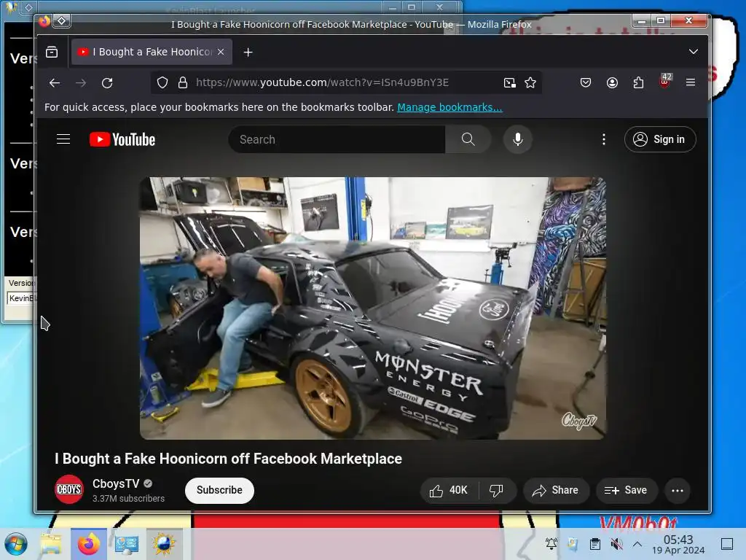Open YouTube settings three-dot menu

604,139
